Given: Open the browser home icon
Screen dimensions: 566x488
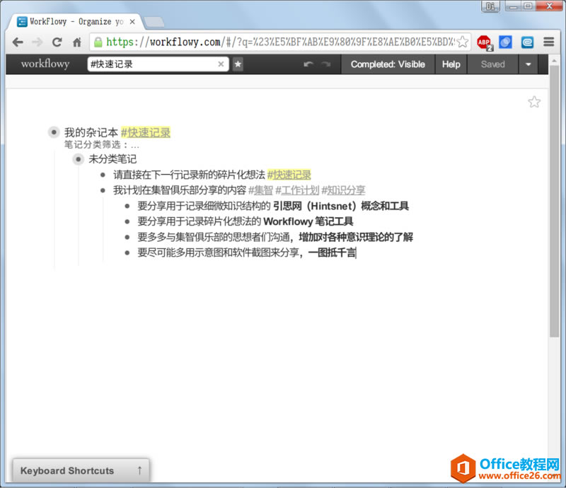Looking at the screenshot, I should pos(76,42).
